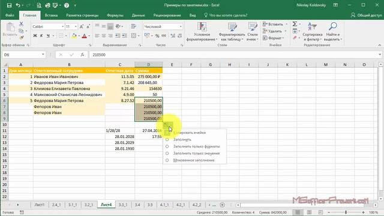Switch to the Формулы tab

click(x=115, y=15)
